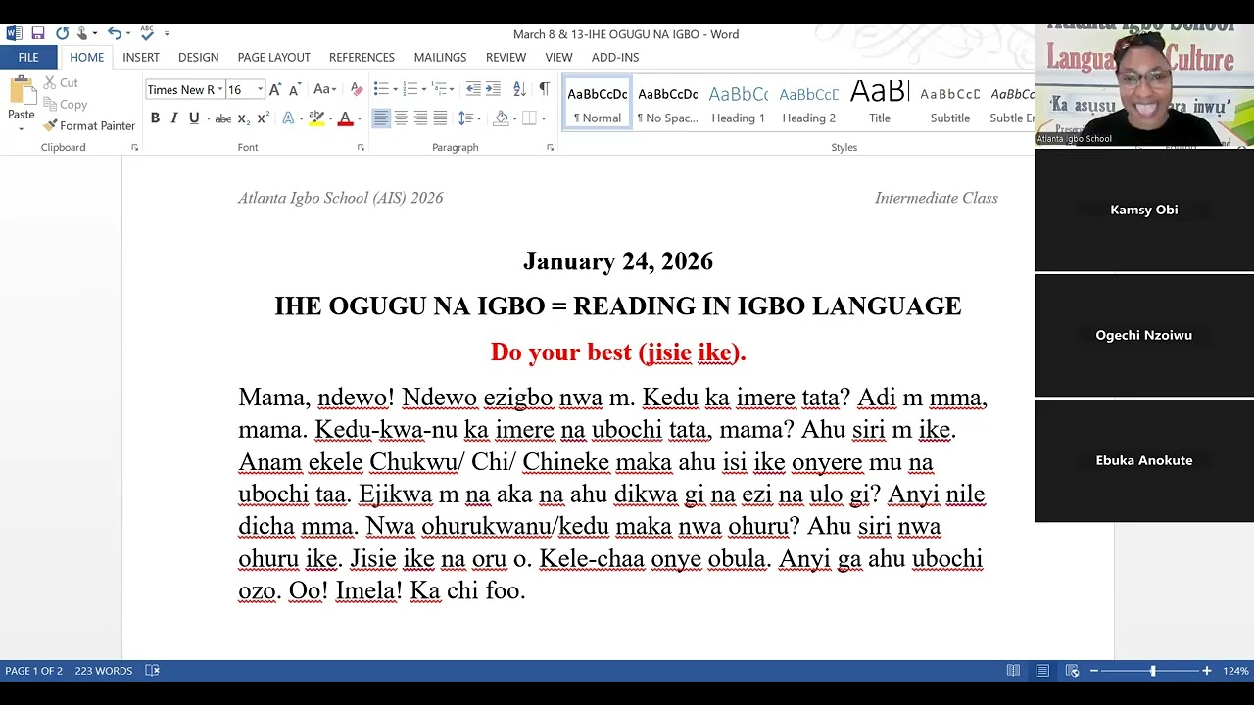
Task: Switch to the PAGE LAYOUT ribbon tab
Action: [273, 57]
